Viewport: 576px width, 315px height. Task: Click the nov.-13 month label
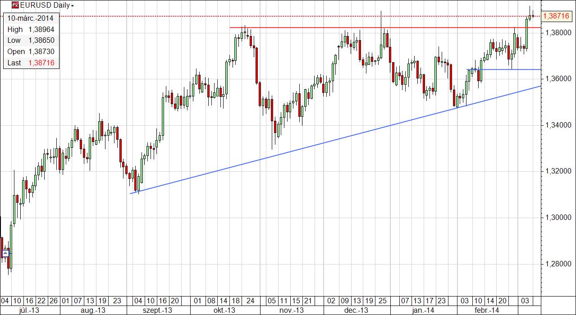[x=291, y=310]
